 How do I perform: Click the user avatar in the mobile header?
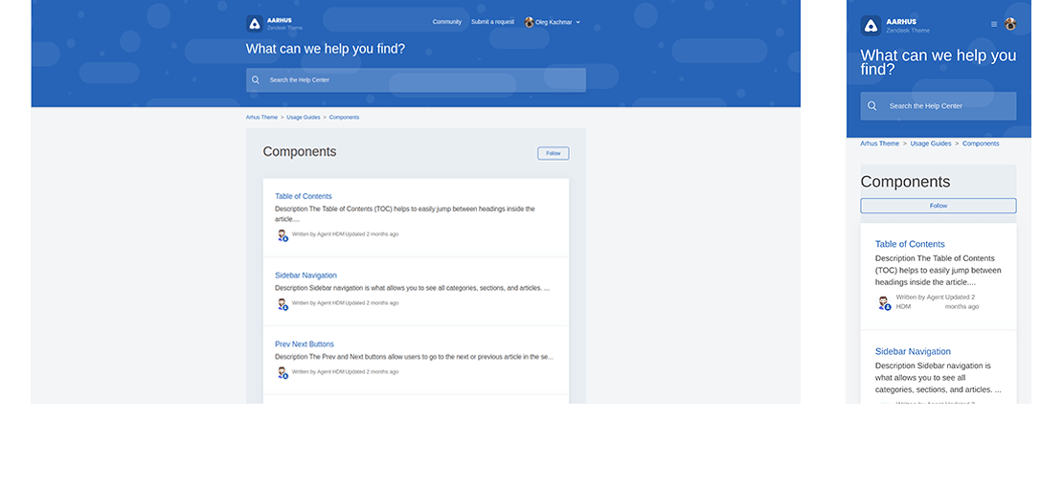(x=1010, y=24)
